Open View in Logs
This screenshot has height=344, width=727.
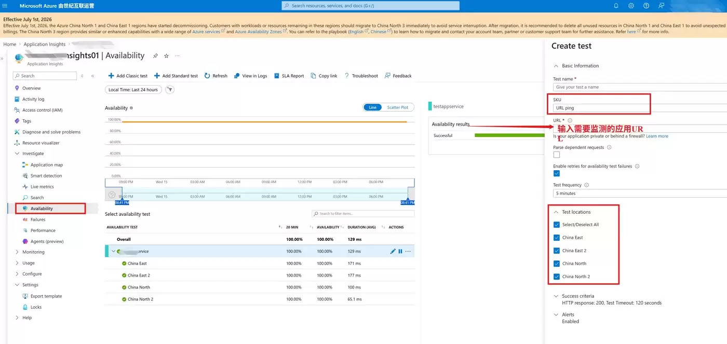coord(250,76)
